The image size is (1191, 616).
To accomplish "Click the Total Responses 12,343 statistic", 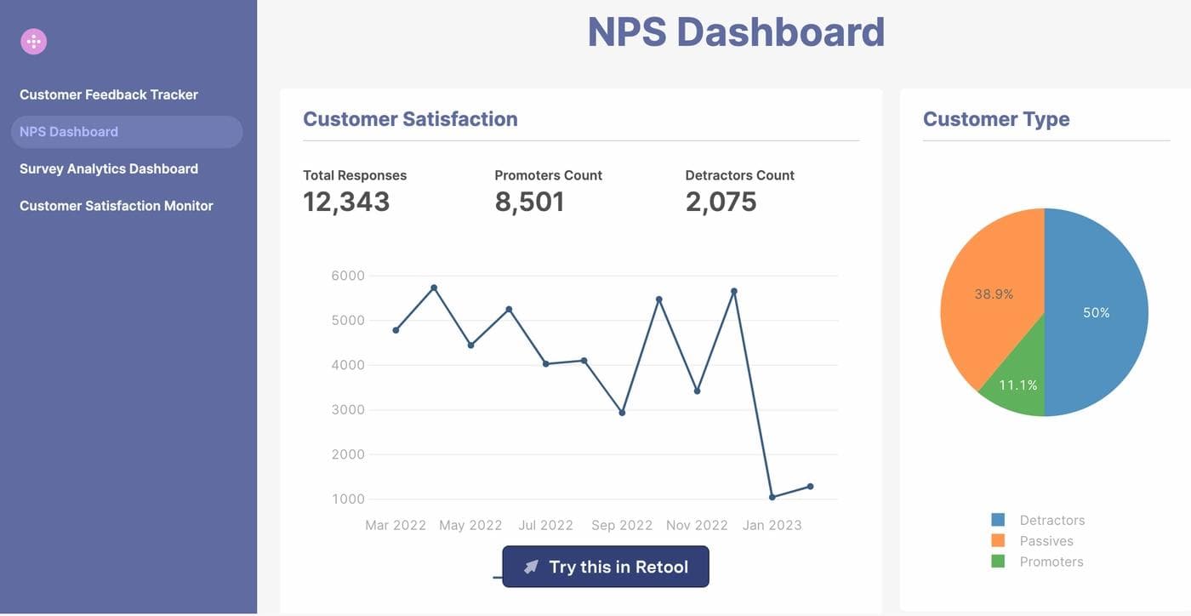I will click(346, 202).
